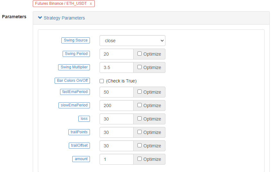Enable Optimize for loss parameter
The height and width of the screenshot is (172, 273).
[139, 119]
